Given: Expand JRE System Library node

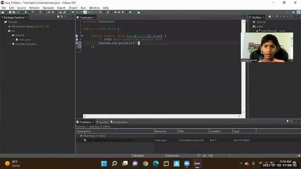Looking at the screenshot, I should click(x=6, y=26).
